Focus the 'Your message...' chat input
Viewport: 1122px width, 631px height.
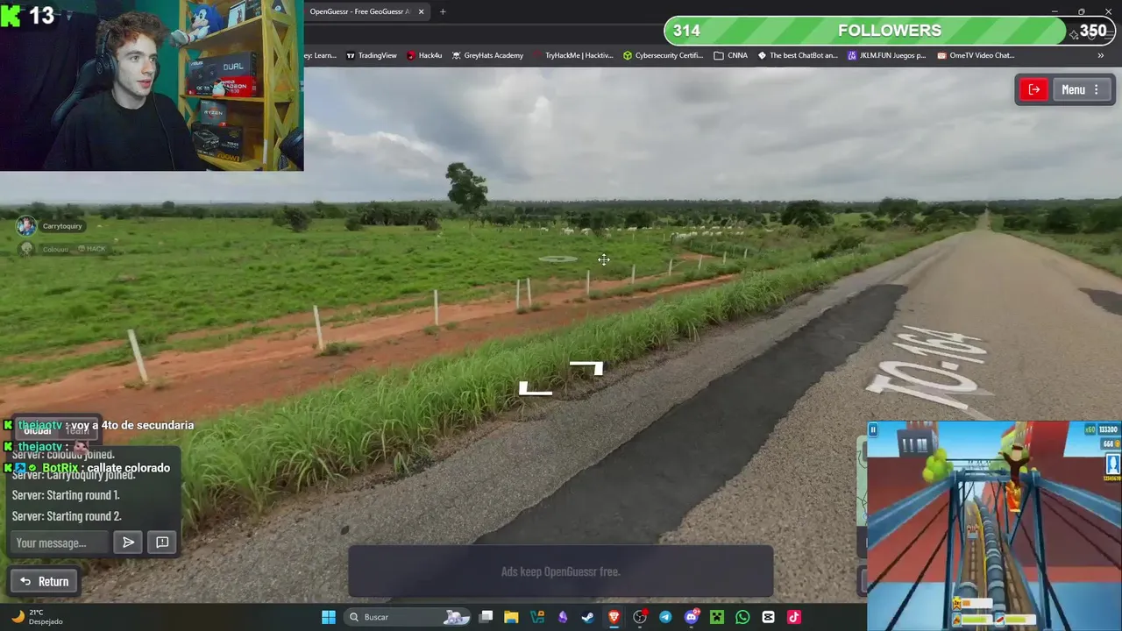tap(59, 542)
